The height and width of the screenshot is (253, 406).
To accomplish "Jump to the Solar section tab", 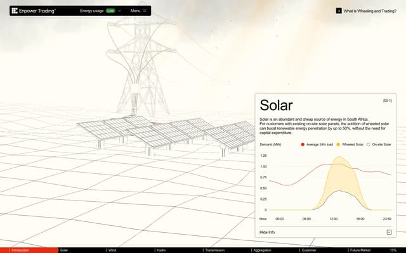I will point(63,250).
